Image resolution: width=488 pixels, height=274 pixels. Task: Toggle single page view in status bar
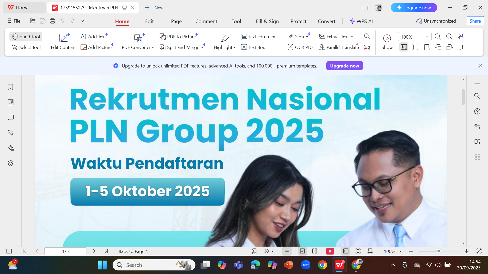tap(302, 251)
